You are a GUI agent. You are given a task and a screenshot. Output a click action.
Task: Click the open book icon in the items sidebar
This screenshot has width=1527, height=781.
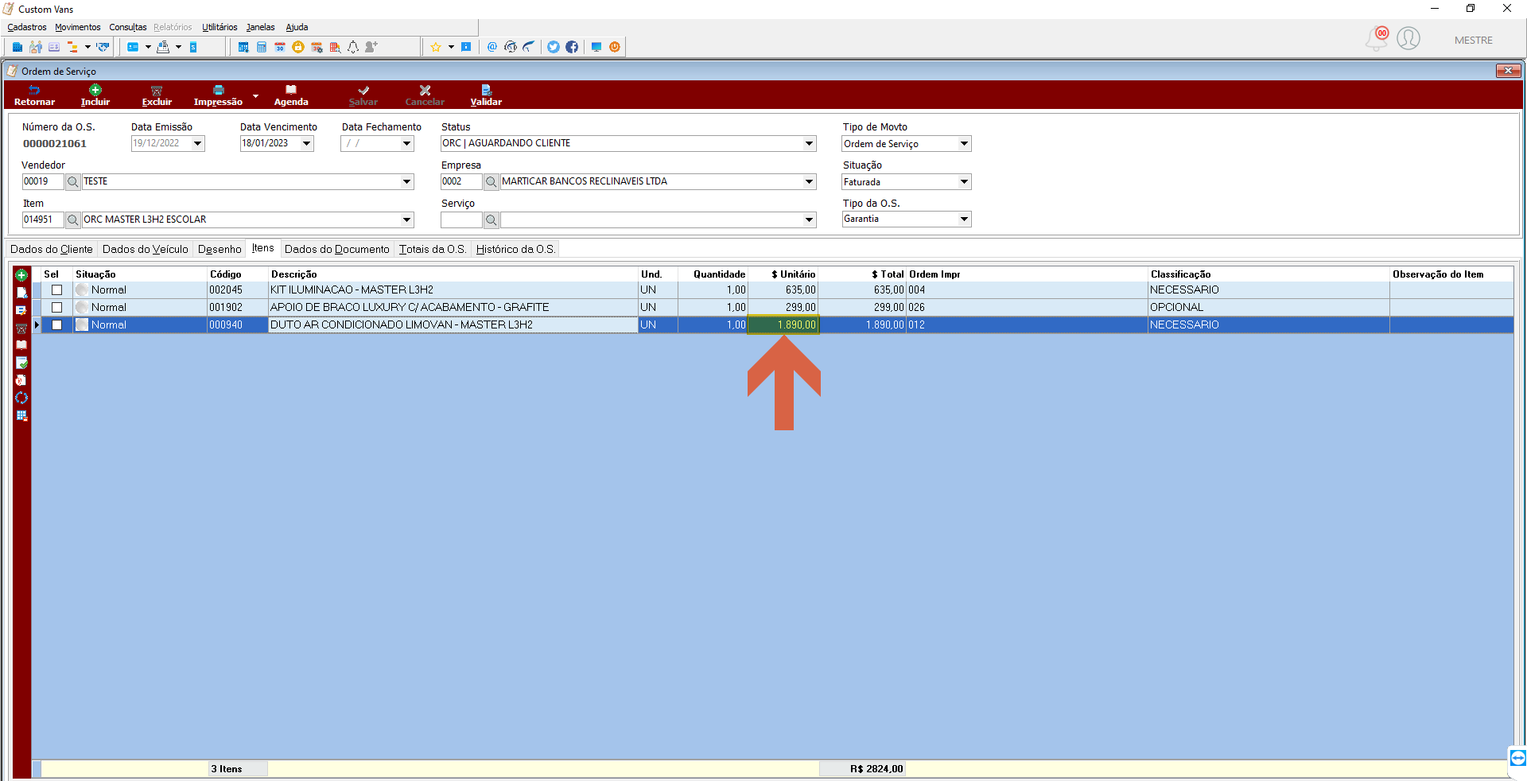(21, 345)
